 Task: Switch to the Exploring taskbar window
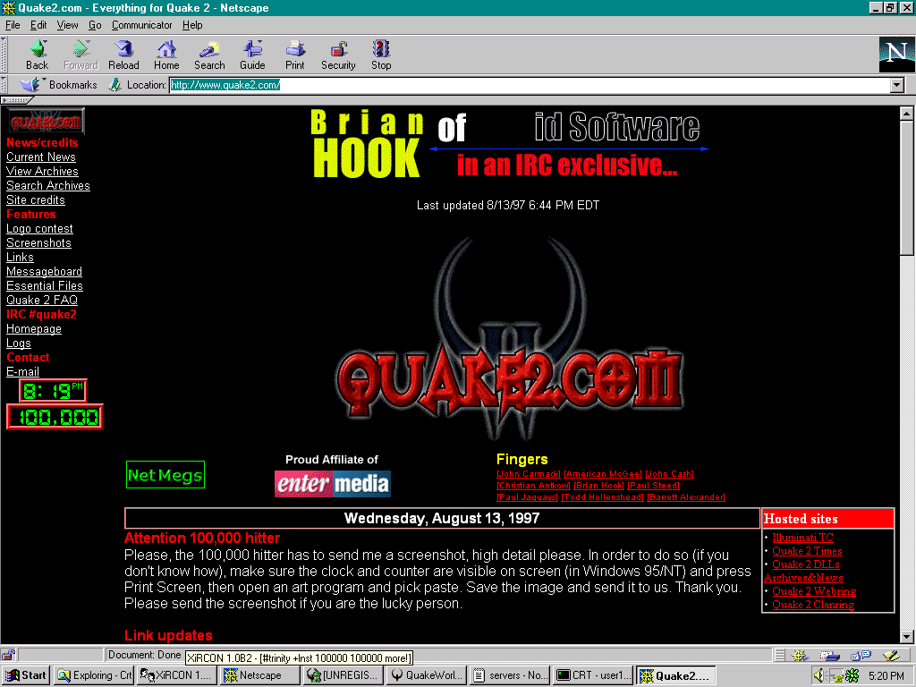(x=94, y=675)
